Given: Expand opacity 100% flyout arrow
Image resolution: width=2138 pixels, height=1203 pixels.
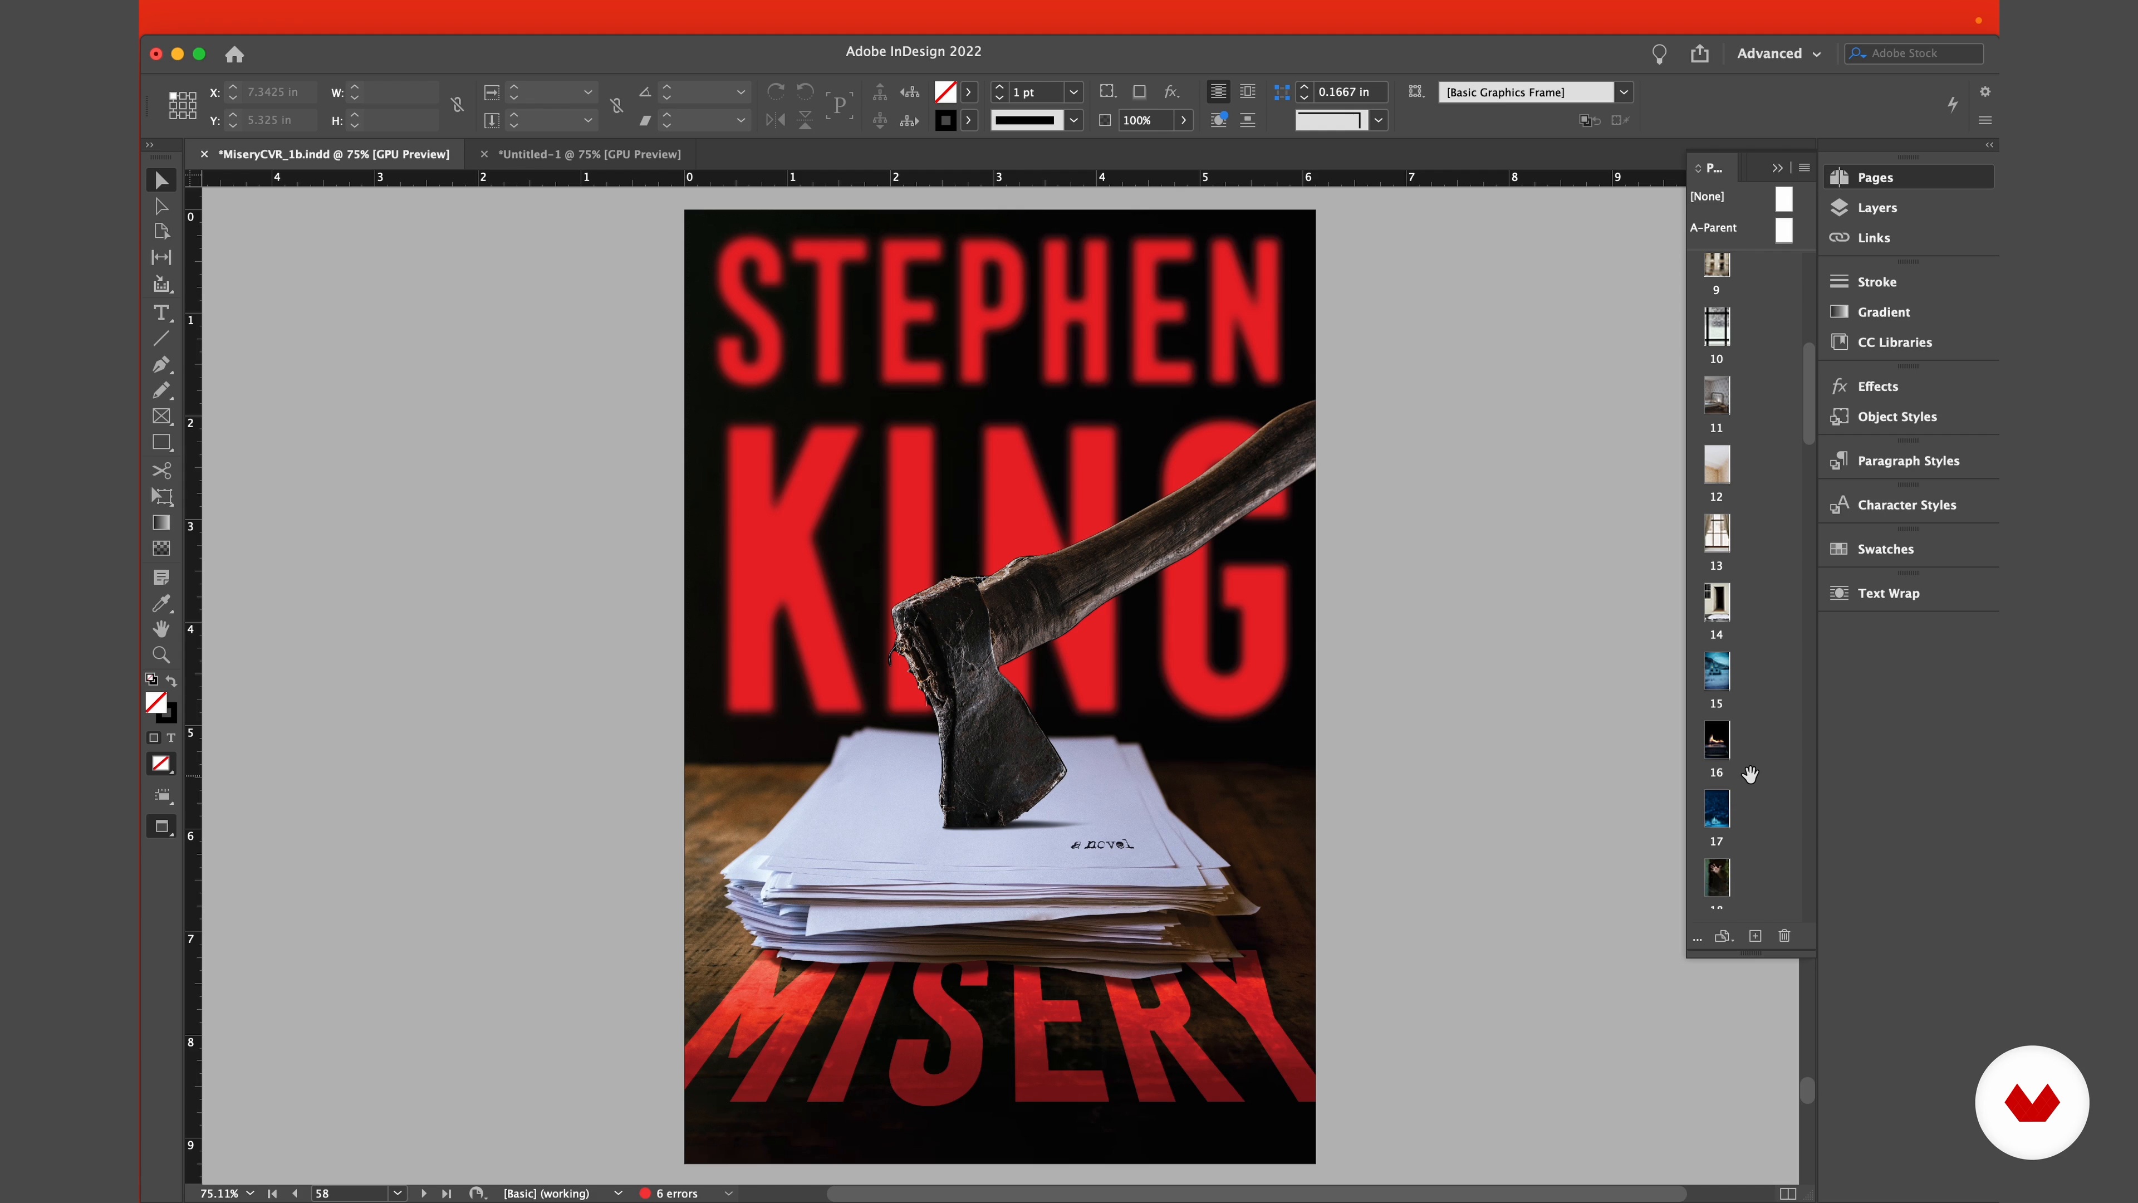Looking at the screenshot, I should [x=1184, y=120].
